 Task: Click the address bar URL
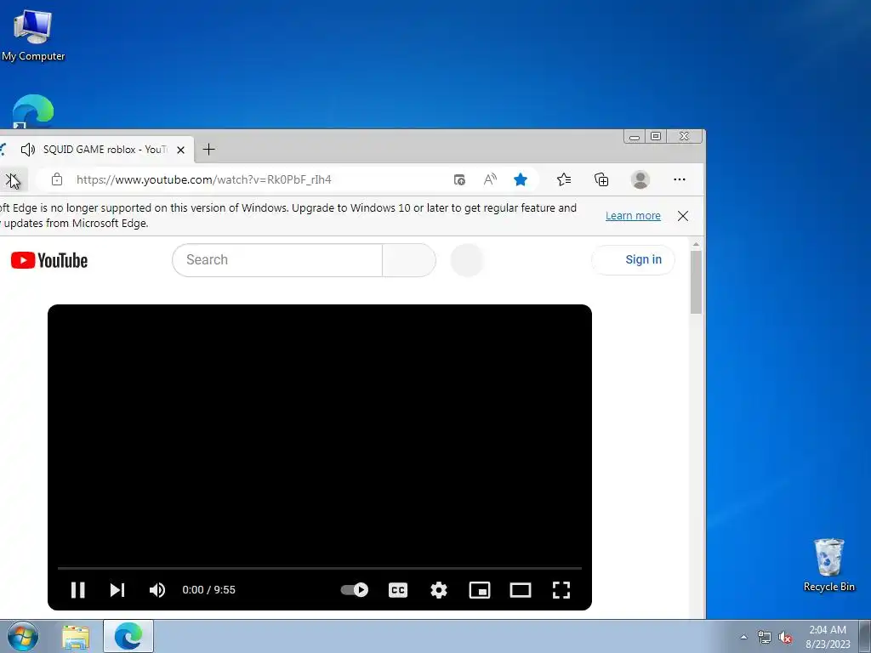point(204,179)
